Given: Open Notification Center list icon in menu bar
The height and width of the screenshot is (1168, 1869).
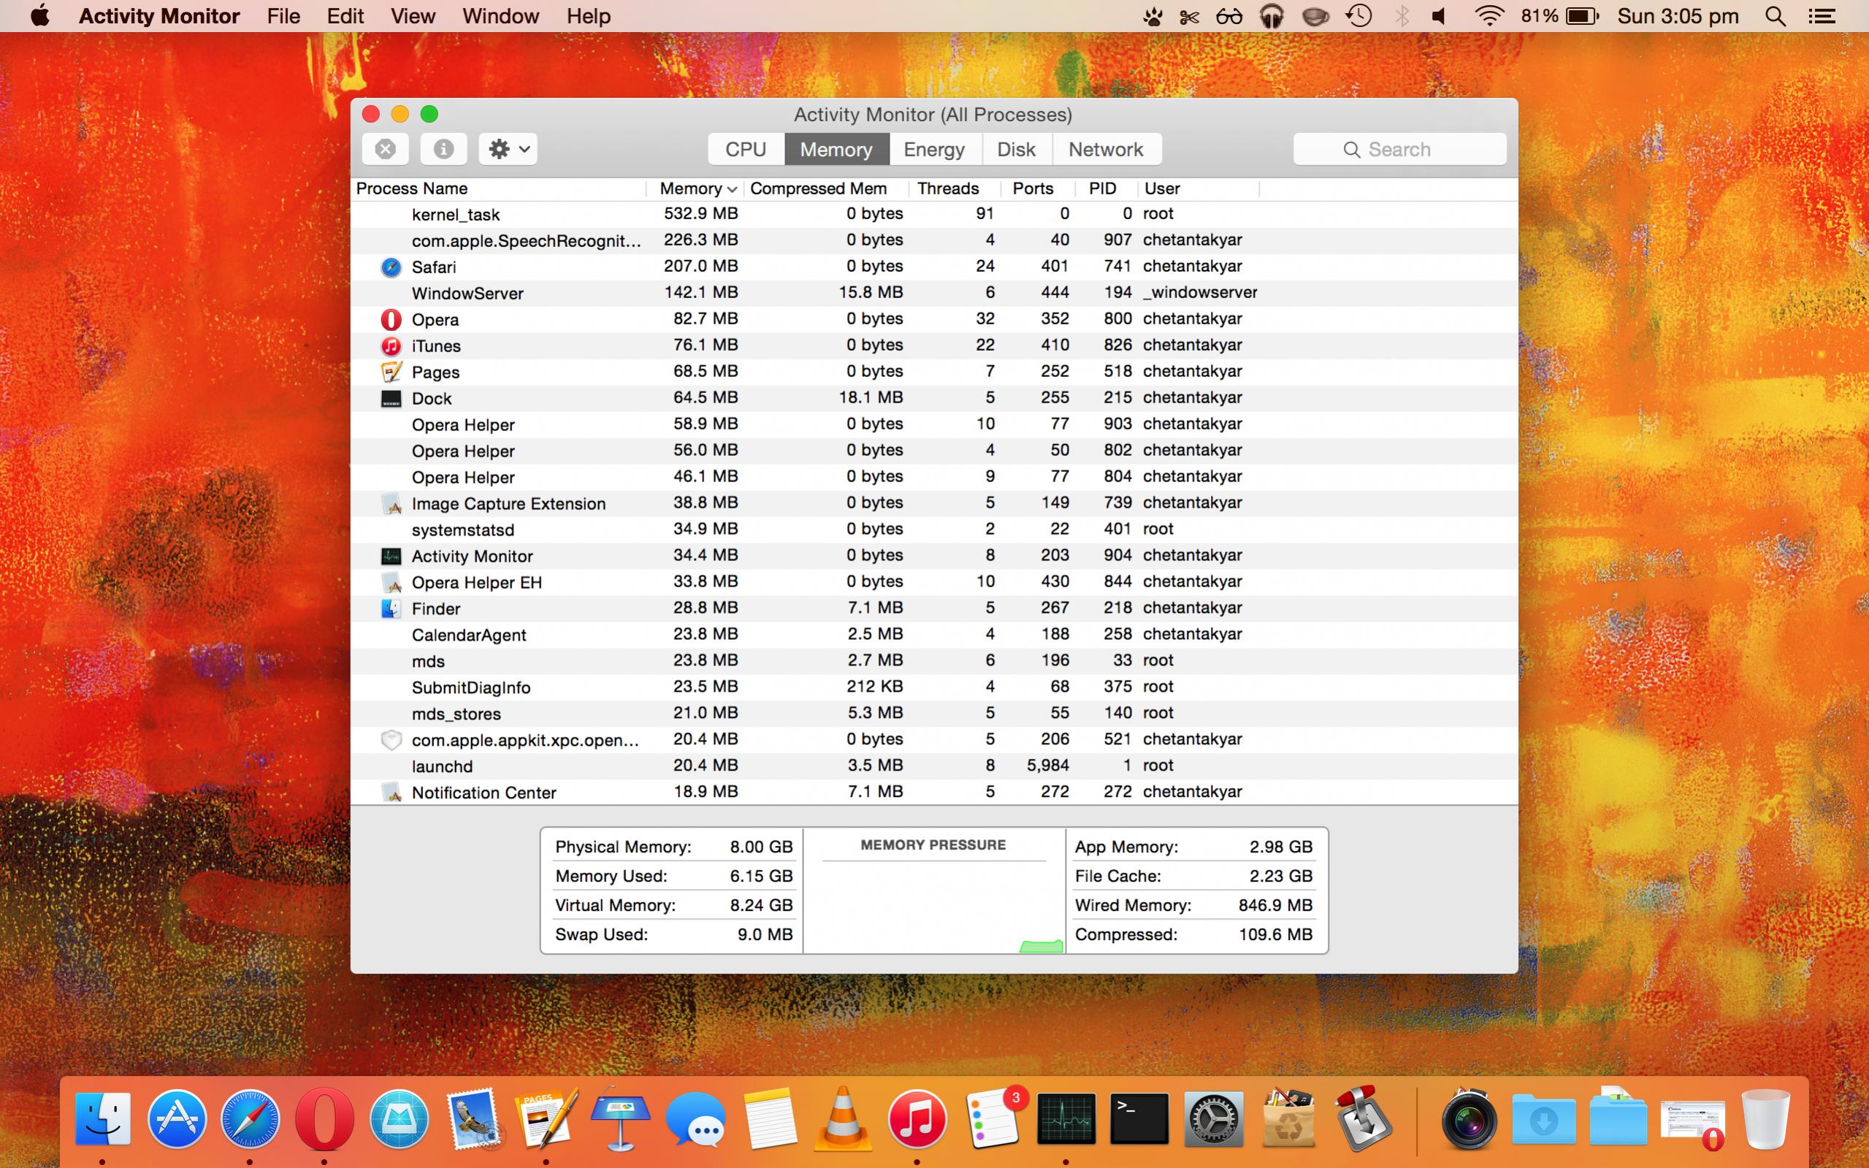Looking at the screenshot, I should pos(1823,16).
